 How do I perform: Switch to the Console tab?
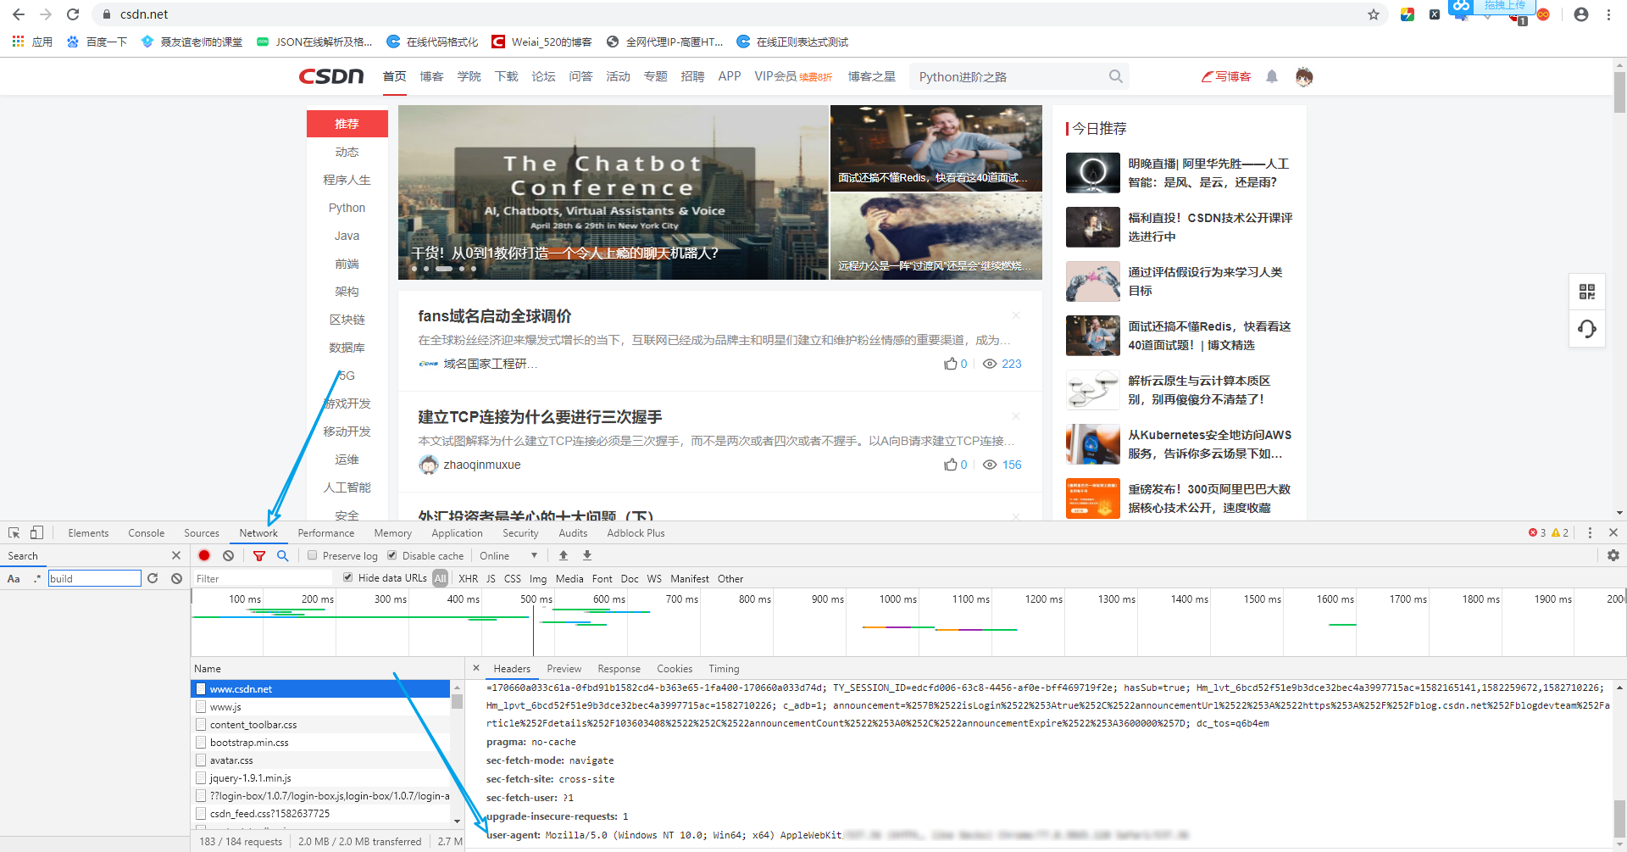click(x=147, y=532)
